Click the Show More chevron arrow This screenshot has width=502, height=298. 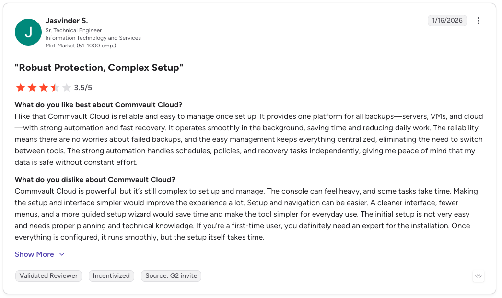coord(62,254)
